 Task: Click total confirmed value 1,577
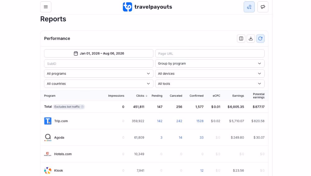pyautogui.click(x=199, y=107)
